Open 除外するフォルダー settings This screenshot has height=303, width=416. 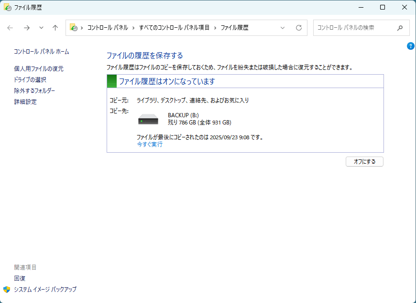tap(34, 90)
